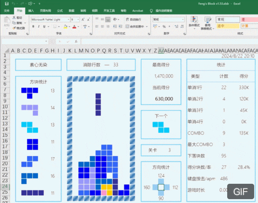Open the Name Box dropdown
Viewport: 258px width, 203px height.
[x=46, y=41]
